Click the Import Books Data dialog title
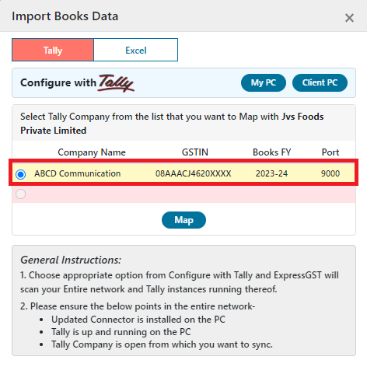367x367 pixels. [x=65, y=16]
